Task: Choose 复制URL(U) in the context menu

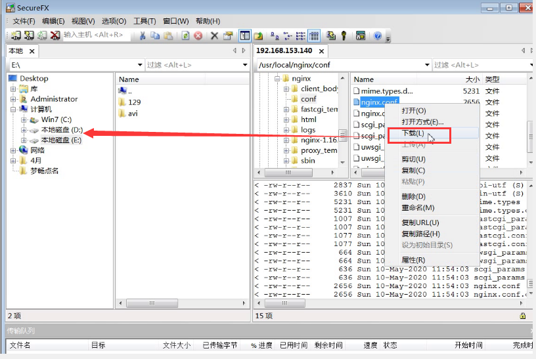Action: [432, 222]
